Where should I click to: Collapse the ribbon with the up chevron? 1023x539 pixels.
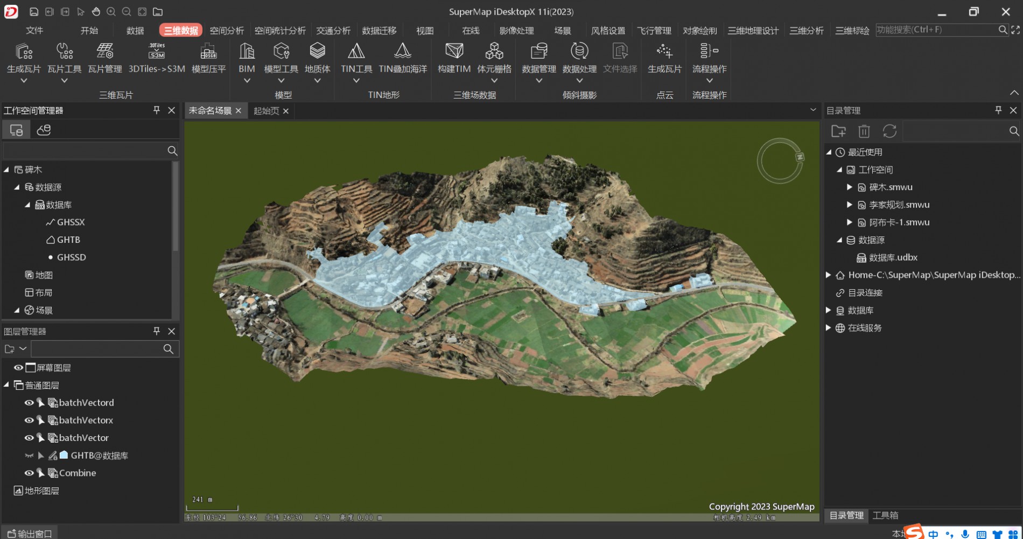click(x=1014, y=93)
